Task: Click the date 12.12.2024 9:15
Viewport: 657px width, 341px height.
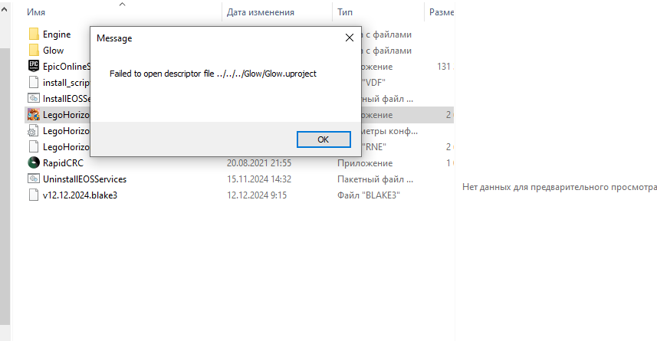Action: (x=257, y=195)
